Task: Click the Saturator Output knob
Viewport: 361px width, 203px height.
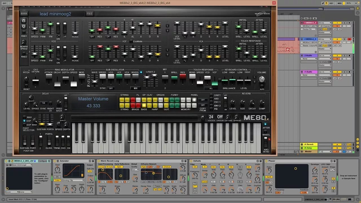Action: (90, 179)
